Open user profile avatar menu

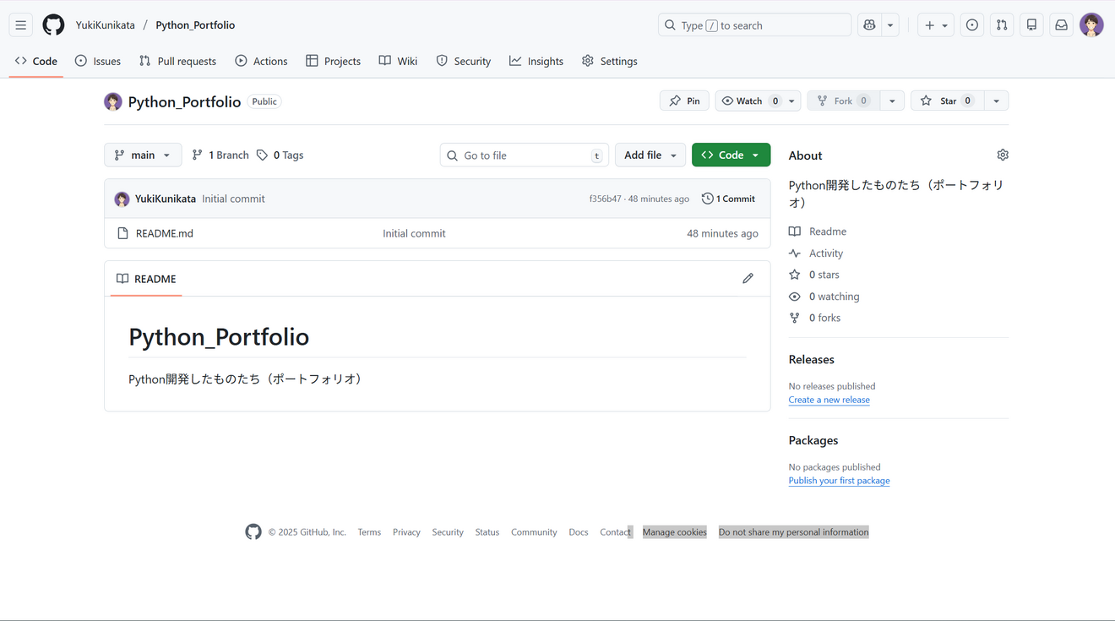[1091, 25]
